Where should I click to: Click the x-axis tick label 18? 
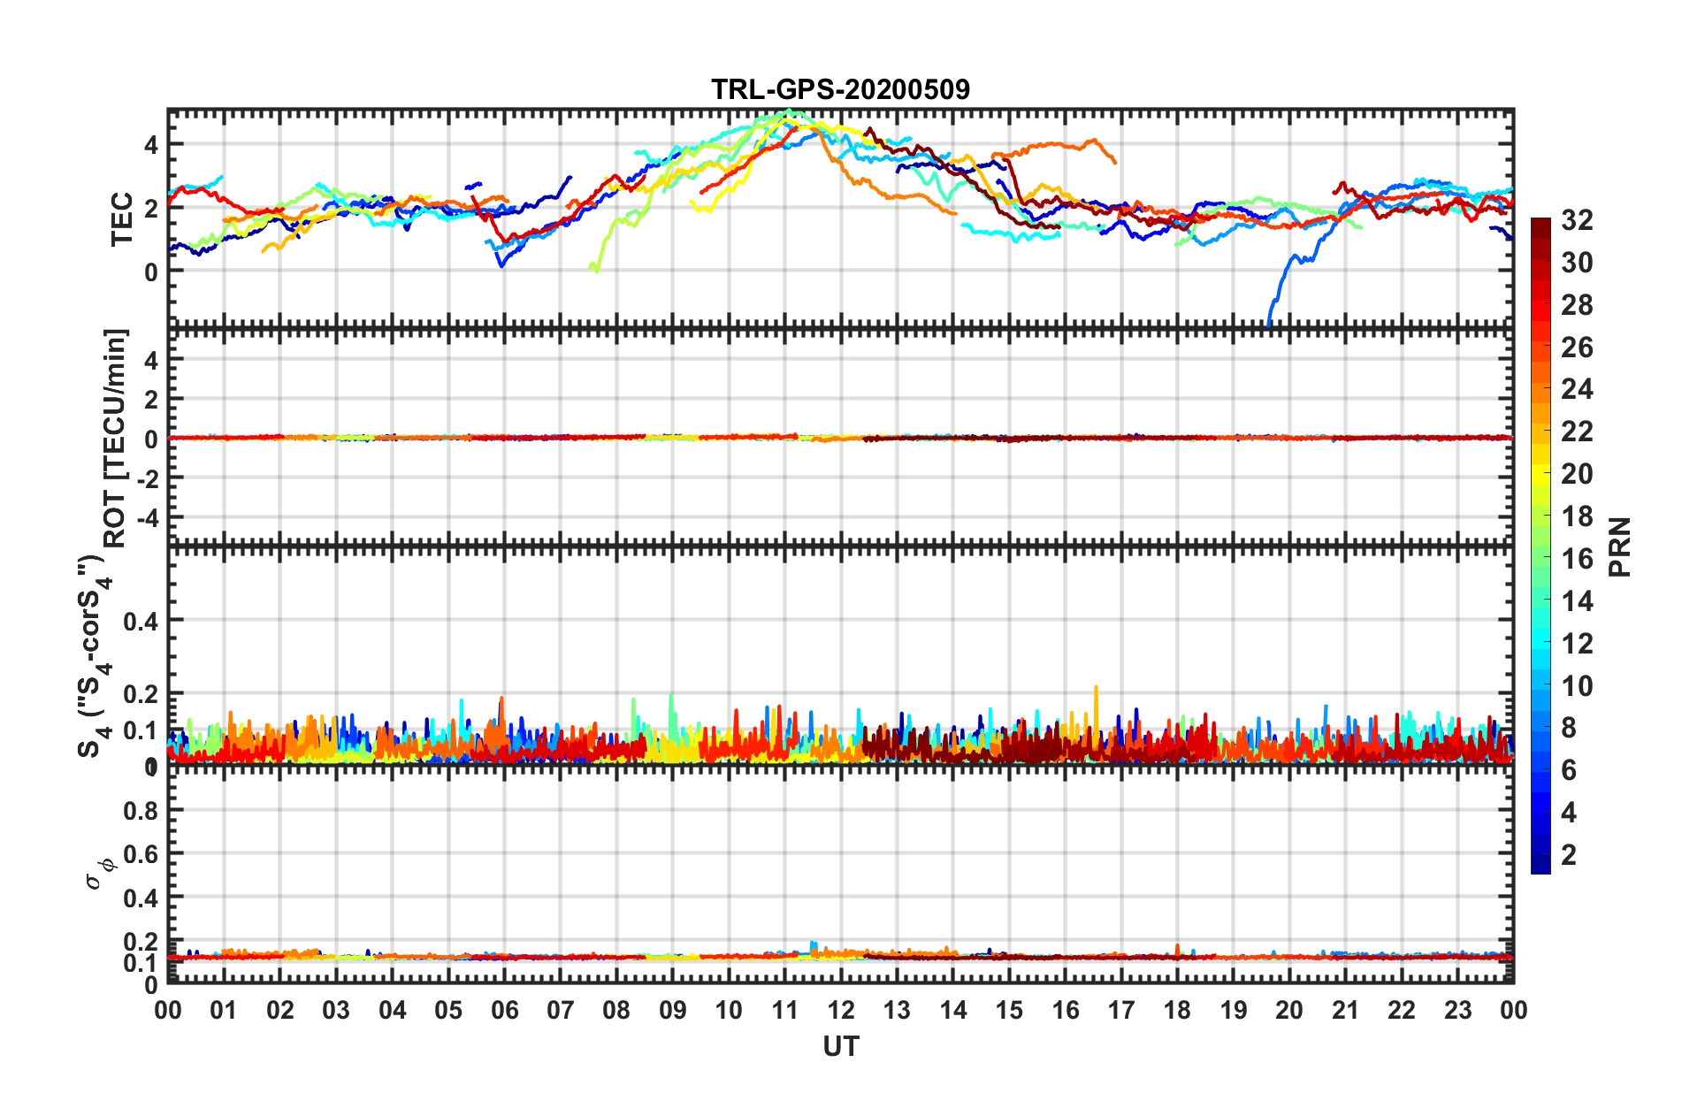click(x=1177, y=1010)
